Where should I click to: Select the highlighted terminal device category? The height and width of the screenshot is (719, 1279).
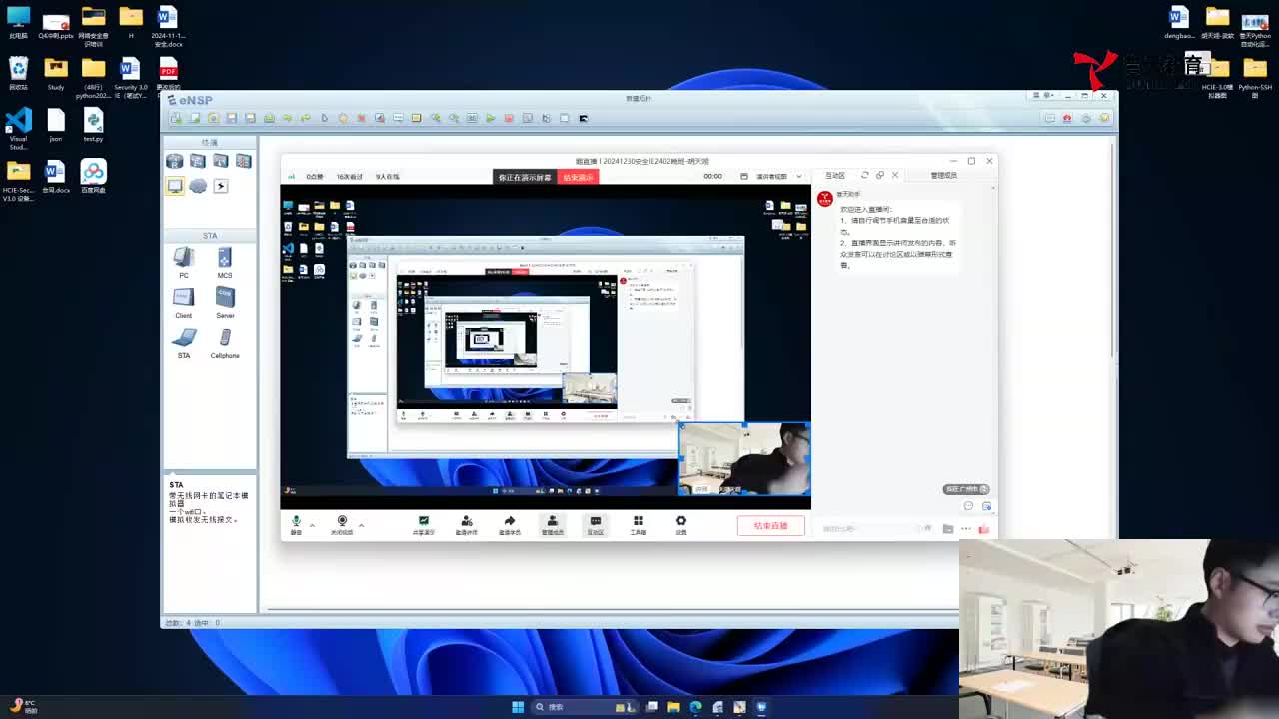[175, 186]
